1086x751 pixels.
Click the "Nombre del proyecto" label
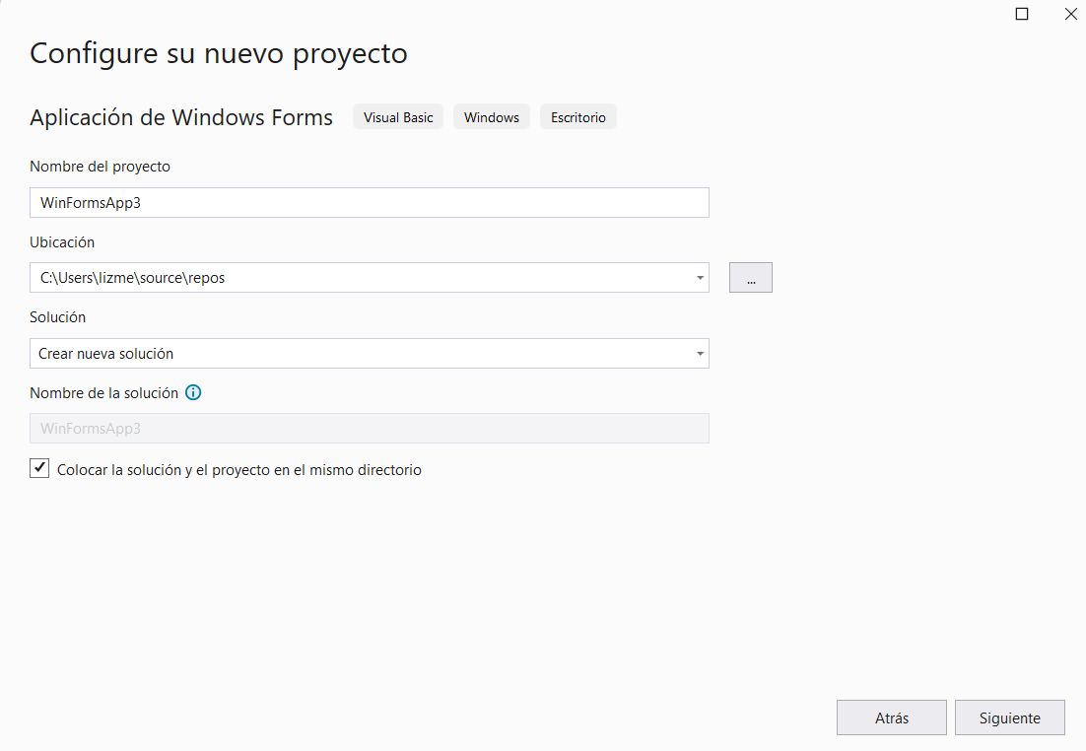pos(100,166)
